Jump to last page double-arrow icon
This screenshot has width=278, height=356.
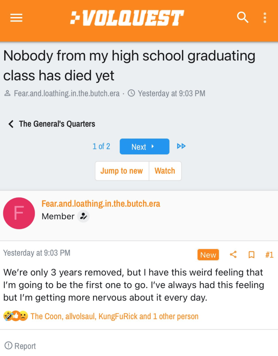[x=181, y=146]
